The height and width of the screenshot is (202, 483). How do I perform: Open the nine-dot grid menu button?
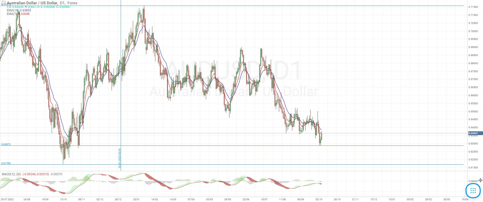[x=473, y=191]
